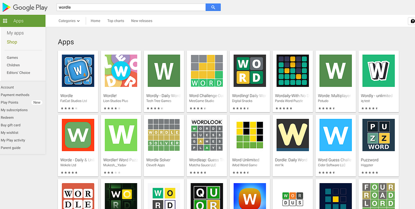Open My subscriptions link

click(14, 110)
